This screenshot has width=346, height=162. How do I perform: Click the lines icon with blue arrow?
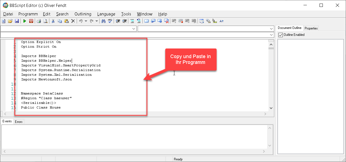coord(139,21)
